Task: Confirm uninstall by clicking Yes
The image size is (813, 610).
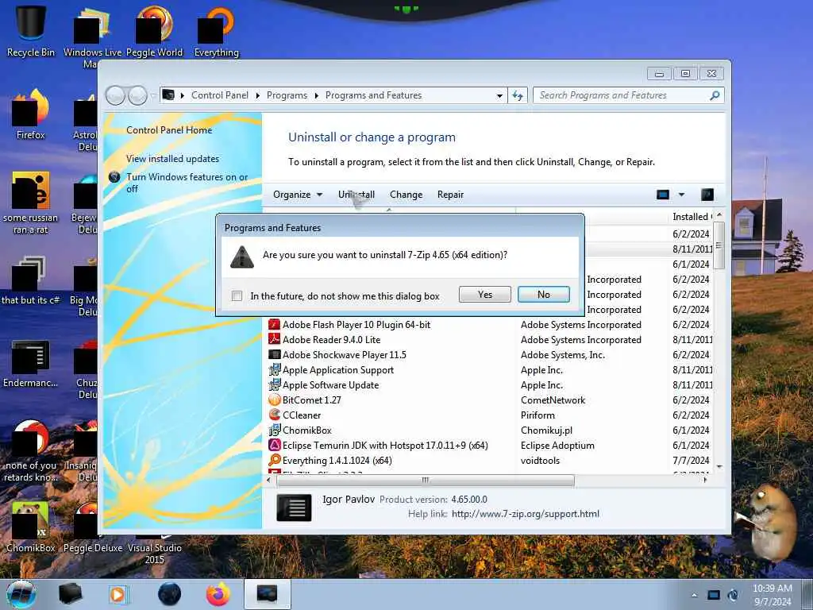Action: [x=485, y=294]
